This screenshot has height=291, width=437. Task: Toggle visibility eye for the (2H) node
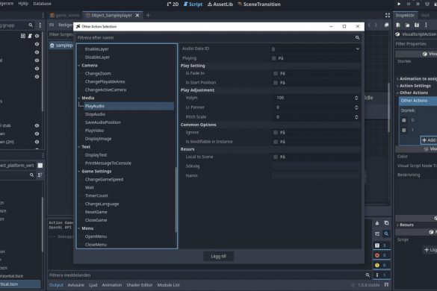tap(37, 142)
